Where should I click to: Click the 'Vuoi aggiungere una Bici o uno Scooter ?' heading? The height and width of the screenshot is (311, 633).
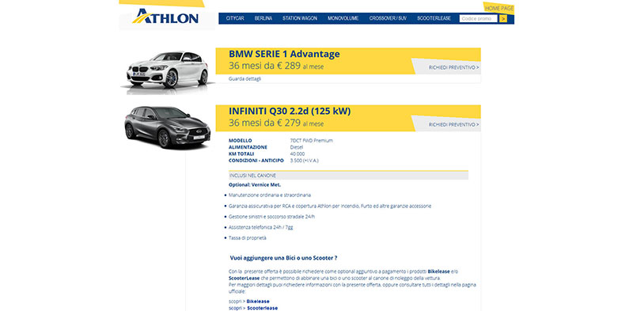(x=283, y=258)
